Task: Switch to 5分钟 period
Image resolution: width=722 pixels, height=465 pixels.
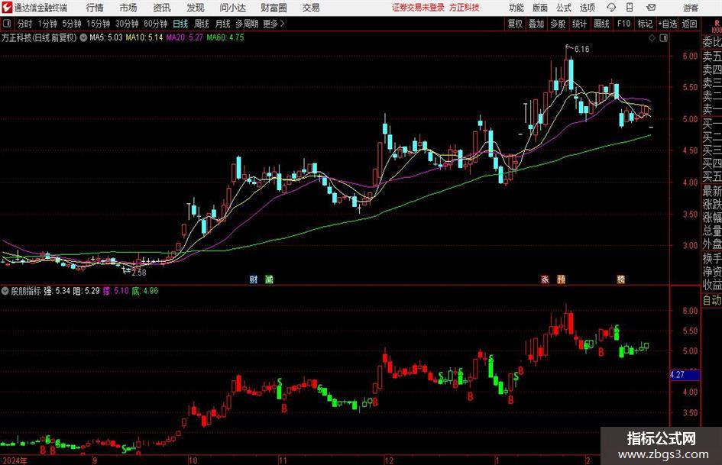Action: (72, 24)
